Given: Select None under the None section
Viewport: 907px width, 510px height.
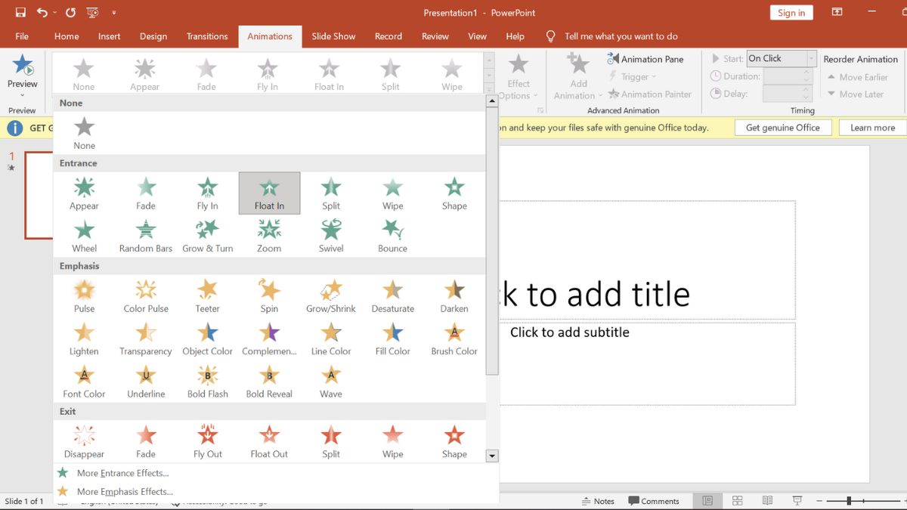Looking at the screenshot, I should click(84, 133).
